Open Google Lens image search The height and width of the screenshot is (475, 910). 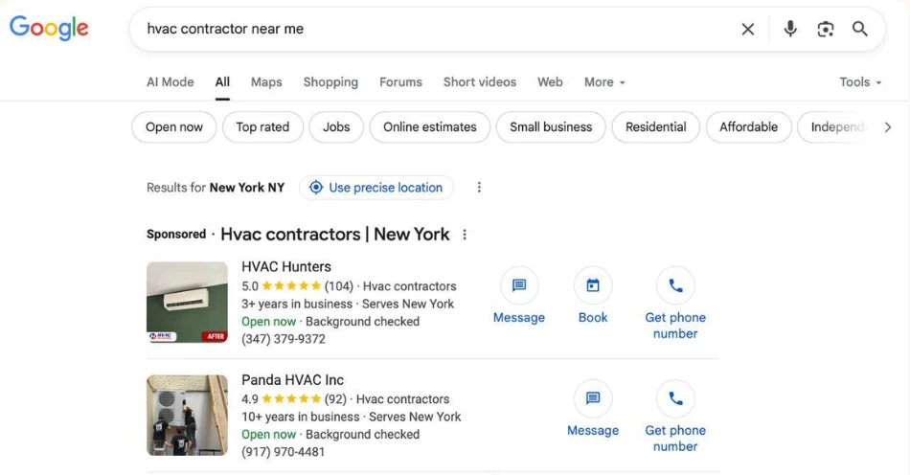tap(826, 29)
